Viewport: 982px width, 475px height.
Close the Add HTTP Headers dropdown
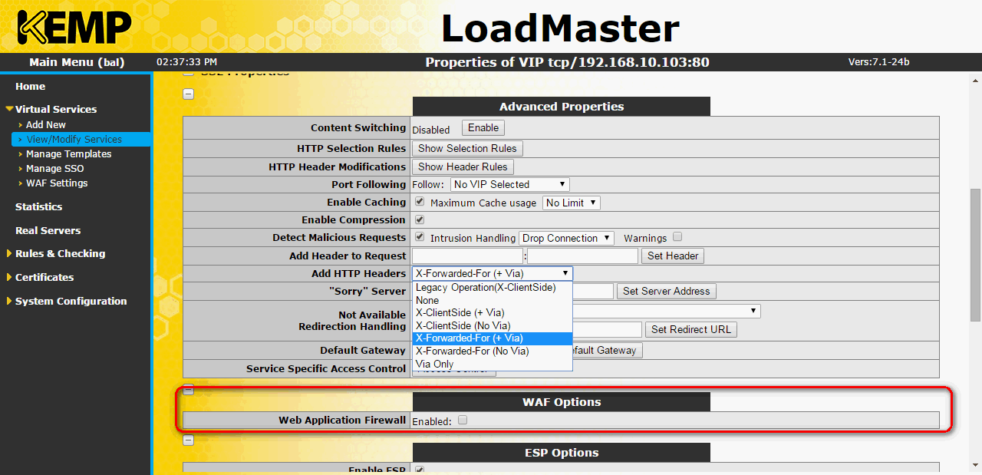tap(493, 274)
